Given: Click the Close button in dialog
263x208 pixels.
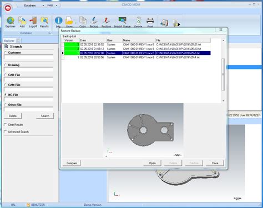Looking at the screenshot, I should point(215,163).
